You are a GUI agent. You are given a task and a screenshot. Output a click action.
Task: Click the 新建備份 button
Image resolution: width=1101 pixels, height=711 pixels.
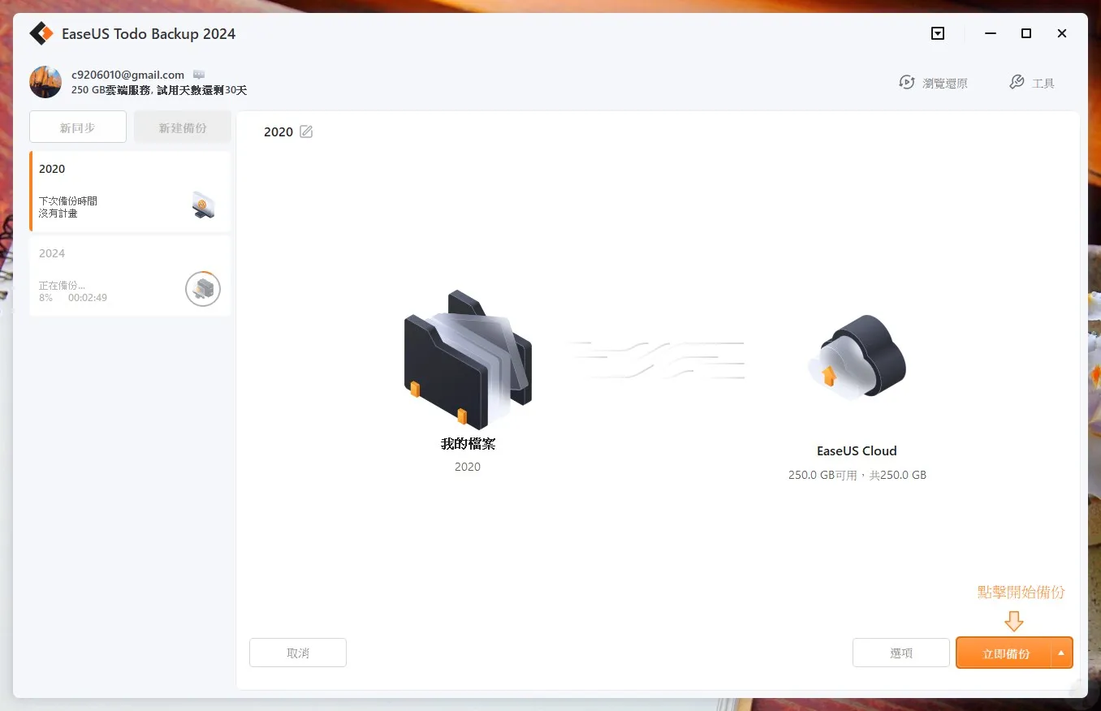[183, 127]
